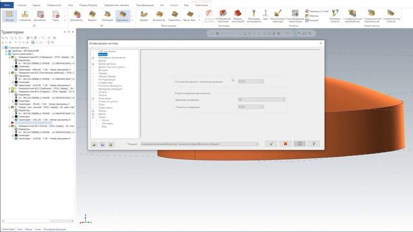The width and height of the screenshot is (413, 232).
Task: Open the Модель заготовки stock model tool
Action: coord(237,16)
